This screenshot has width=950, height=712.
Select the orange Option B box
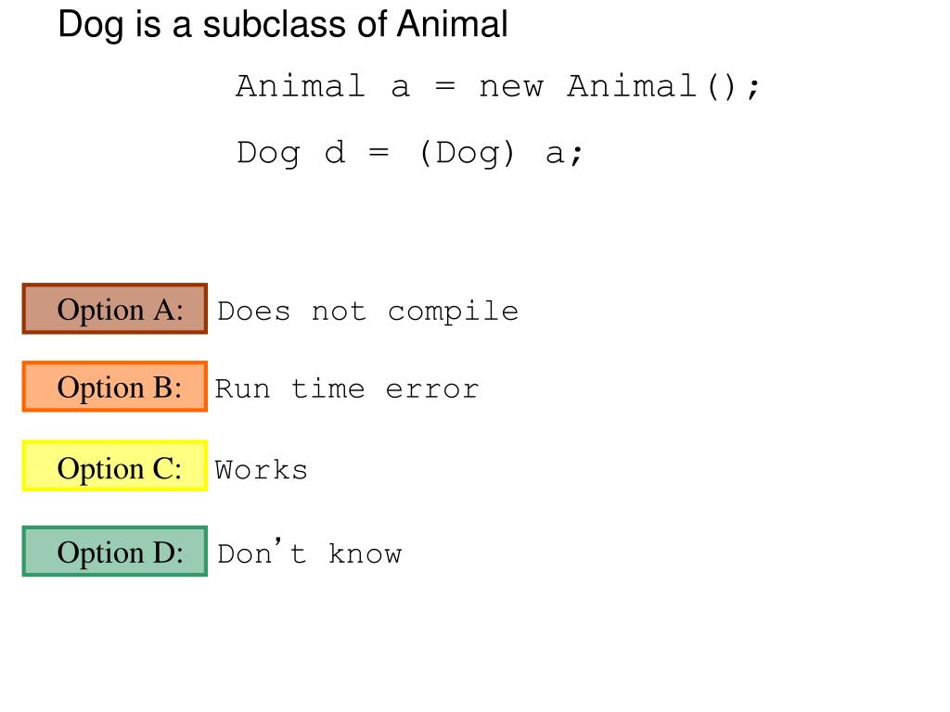click(114, 387)
